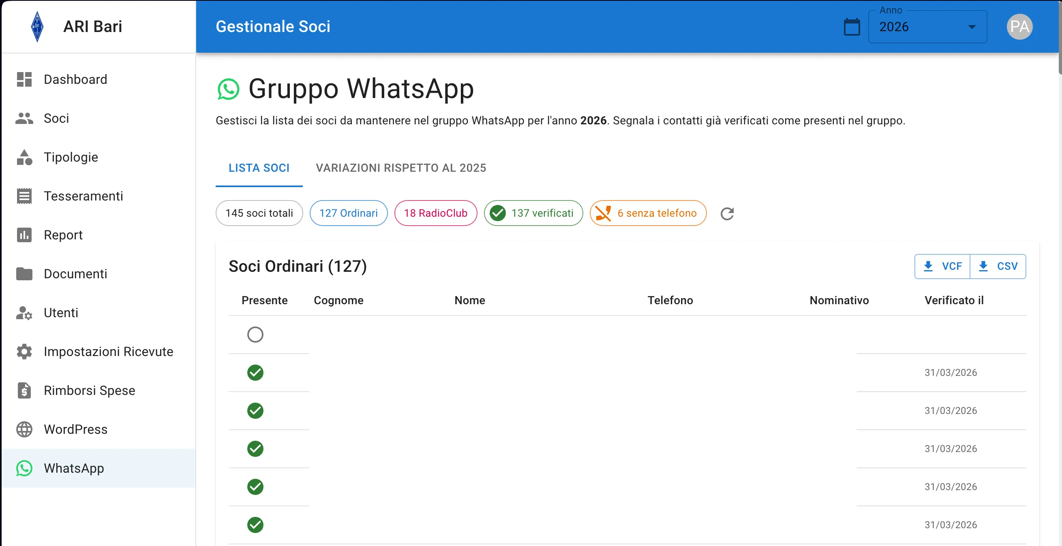Switch to Variazioni rispetto al 2025 tab
Image resolution: width=1062 pixels, height=546 pixels.
coord(401,168)
